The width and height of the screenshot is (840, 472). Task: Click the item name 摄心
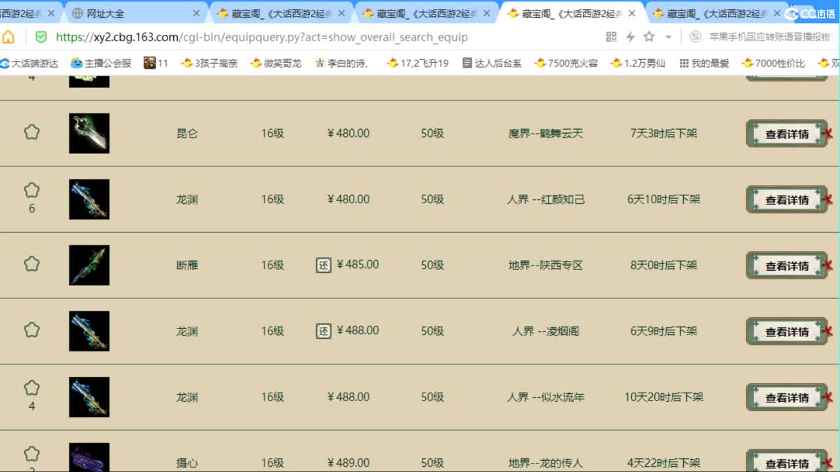[x=187, y=463]
